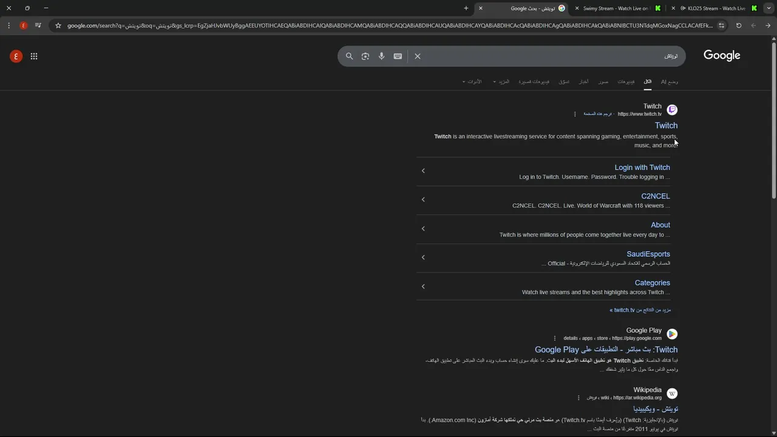
Task: Open the main Twitch result title
Action: [x=666, y=126]
